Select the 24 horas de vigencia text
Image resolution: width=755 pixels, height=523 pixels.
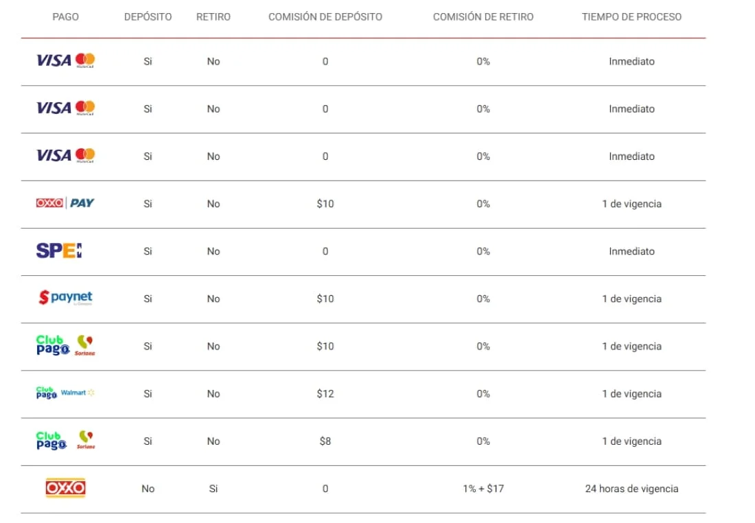click(631, 488)
